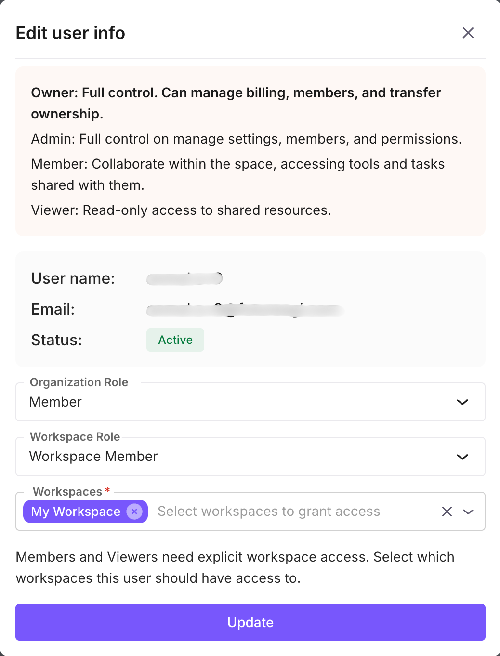The height and width of the screenshot is (656, 500).
Task: Click the Active status badge
Action: [x=175, y=340]
